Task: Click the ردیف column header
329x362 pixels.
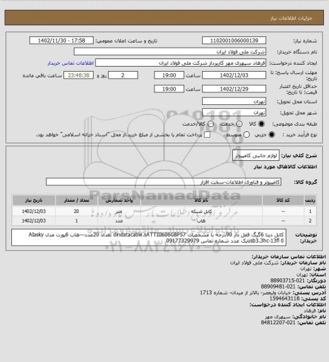Action: point(310,200)
